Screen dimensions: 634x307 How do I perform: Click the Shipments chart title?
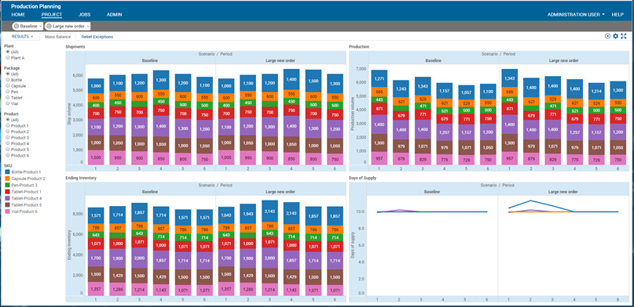75,47
